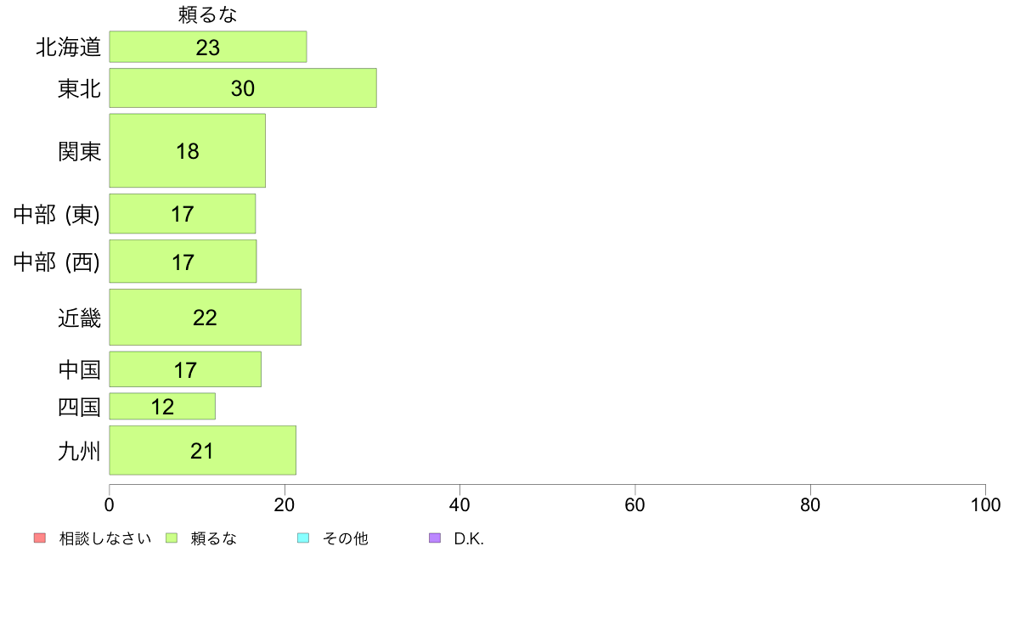This screenshot has height=625, width=1009.
Task: Select the 東北 bar showing 30
Action: coord(243,88)
